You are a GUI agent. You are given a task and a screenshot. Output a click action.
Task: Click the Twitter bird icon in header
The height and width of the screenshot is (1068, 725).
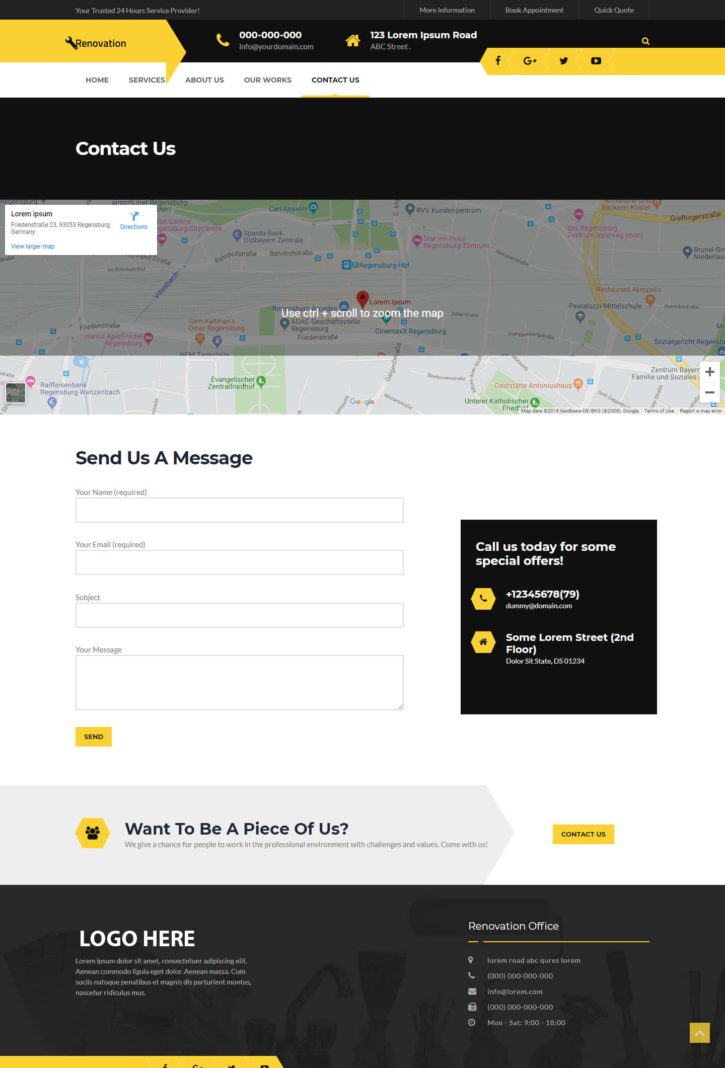(x=563, y=61)
